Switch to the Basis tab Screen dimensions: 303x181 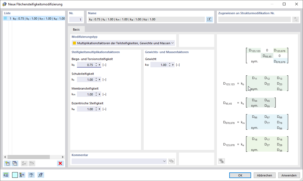click(76, 29)
